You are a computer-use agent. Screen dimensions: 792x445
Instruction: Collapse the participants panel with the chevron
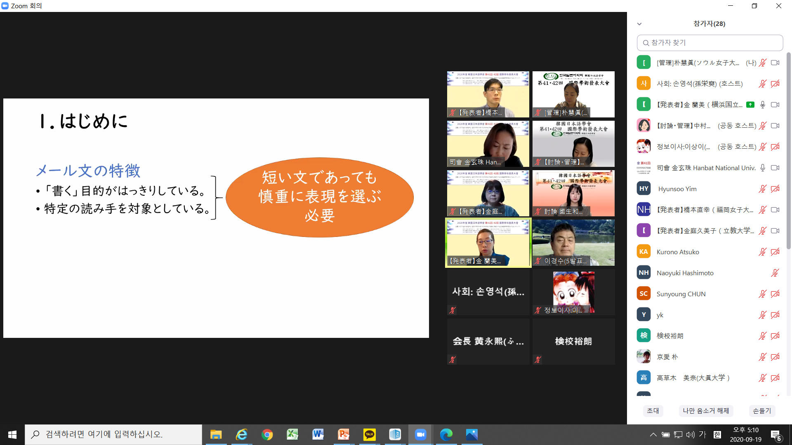pos(639,24)
